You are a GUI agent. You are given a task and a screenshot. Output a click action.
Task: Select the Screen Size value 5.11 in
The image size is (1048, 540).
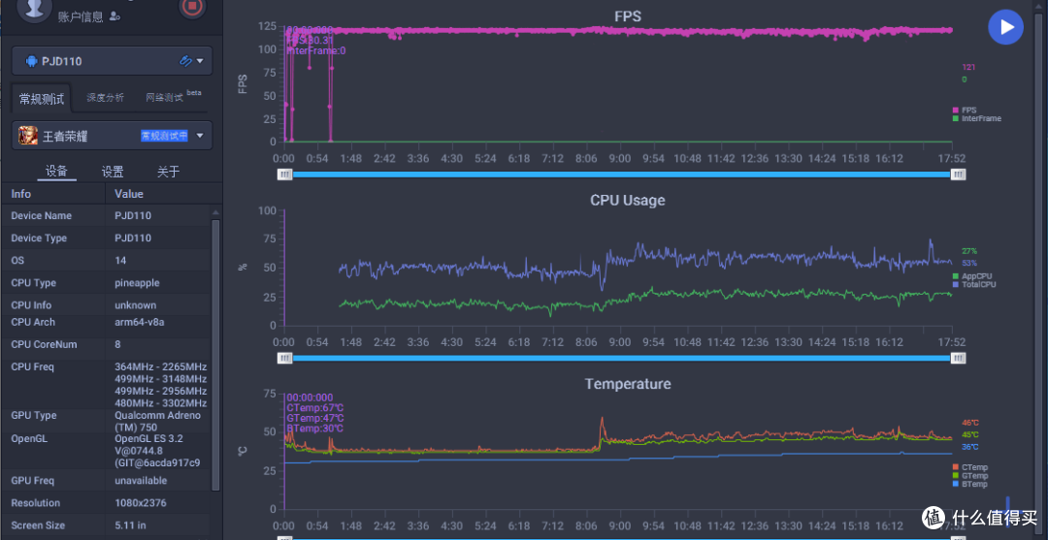(130, 525)
